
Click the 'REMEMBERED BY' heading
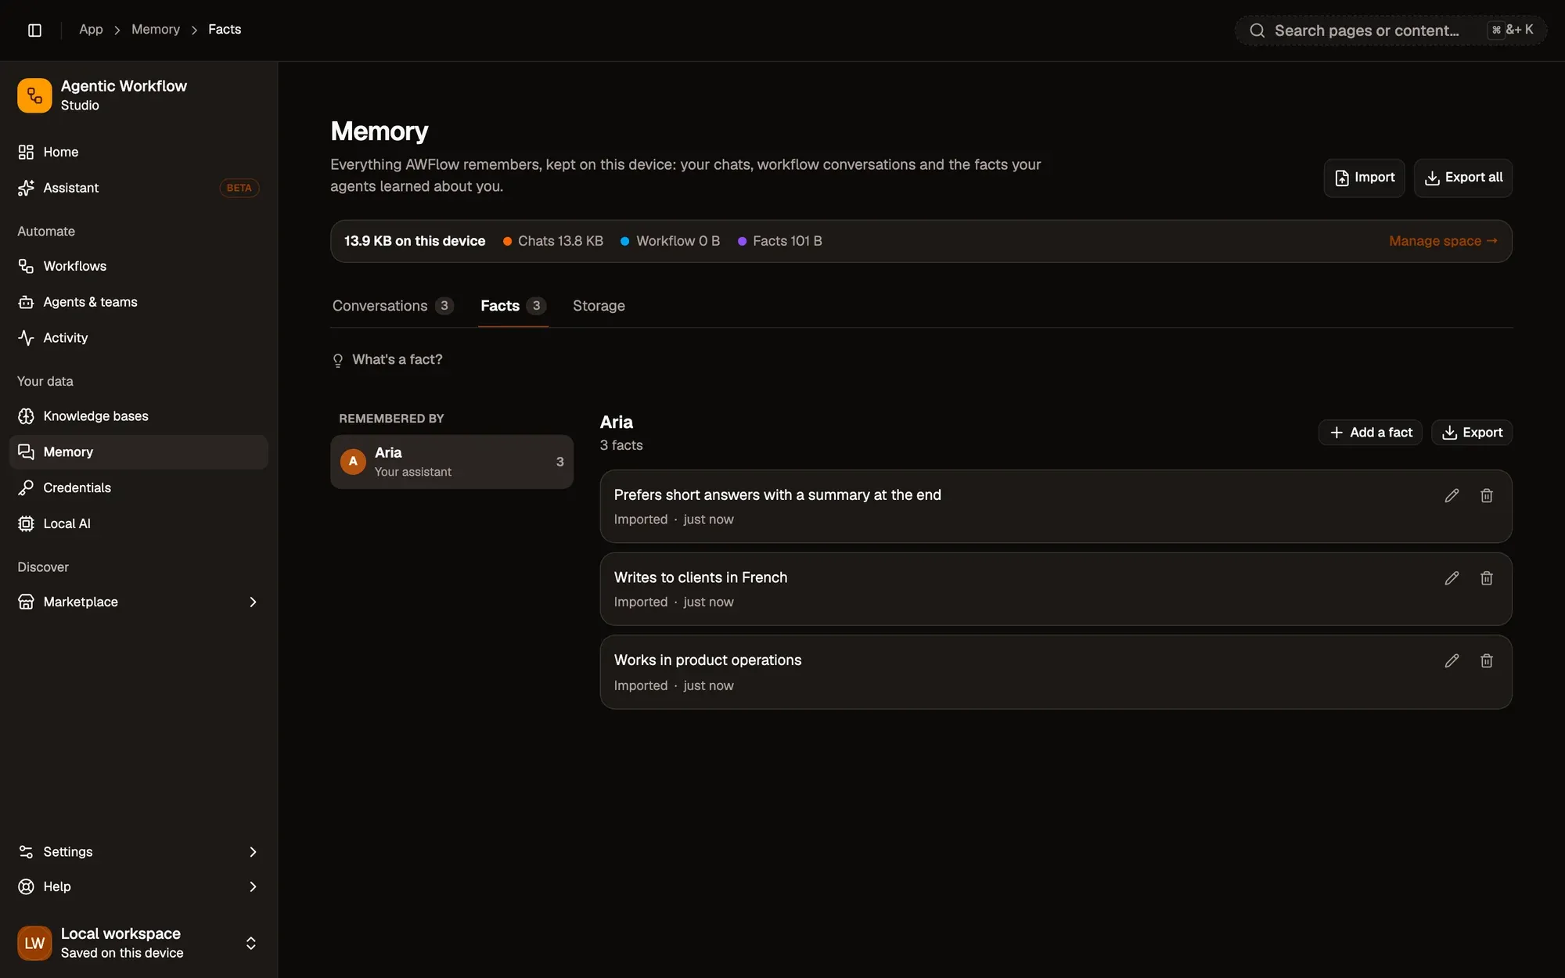(x=391, y=419)
